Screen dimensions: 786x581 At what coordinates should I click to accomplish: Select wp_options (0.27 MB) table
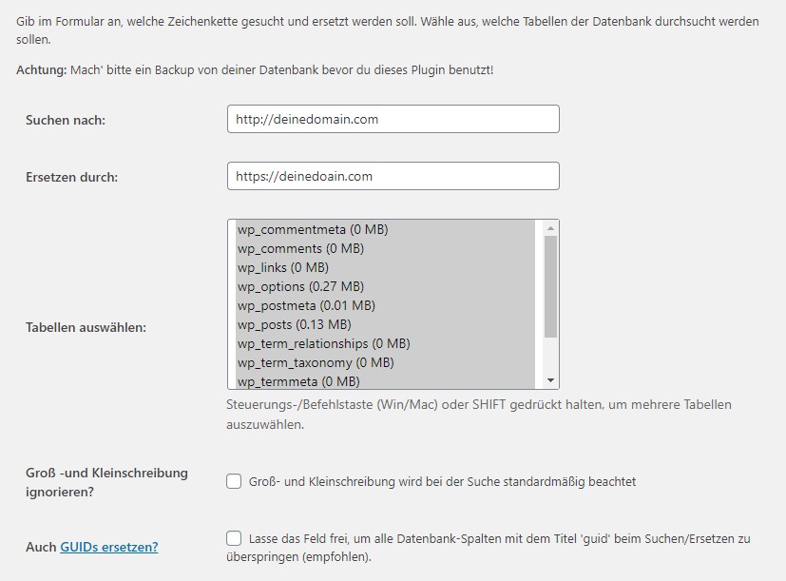[386, 286]
